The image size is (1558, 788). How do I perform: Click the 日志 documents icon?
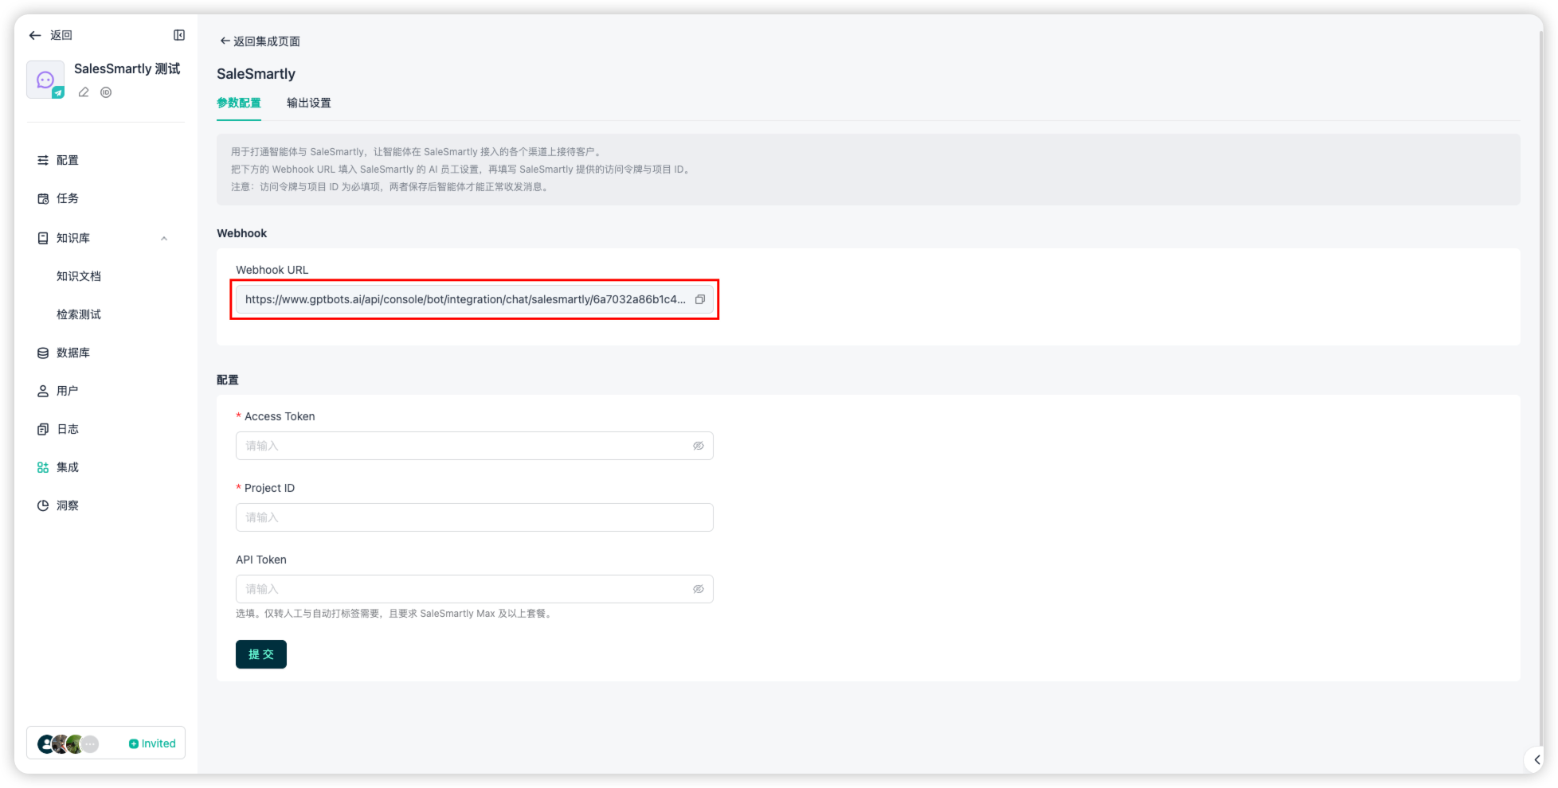(x=43, y=429)
